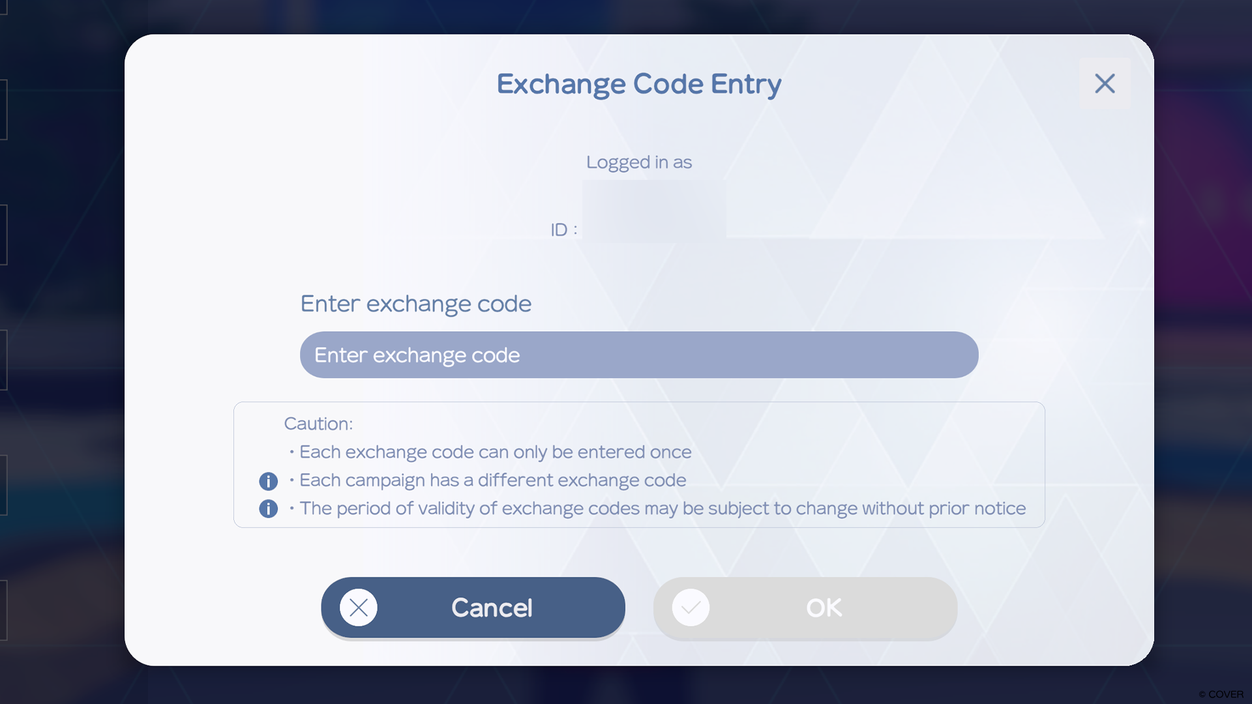Viewport: 1252px width, 704px height.
Task: Focus the Enter exchange code input field
Action: coord(639,355)
